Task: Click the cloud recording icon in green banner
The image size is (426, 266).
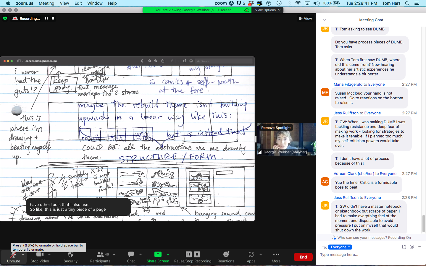Action: point(247,10)
